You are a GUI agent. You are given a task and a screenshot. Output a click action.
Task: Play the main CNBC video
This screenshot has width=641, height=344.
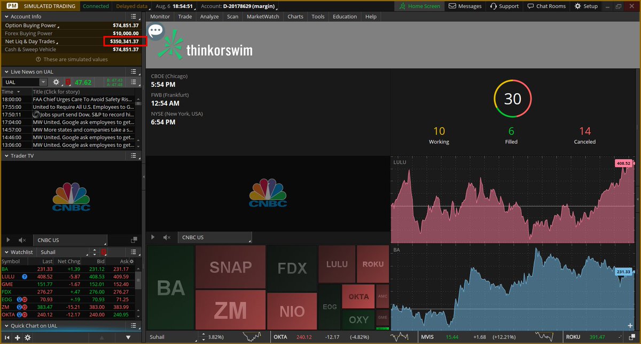tap(153, 237)
